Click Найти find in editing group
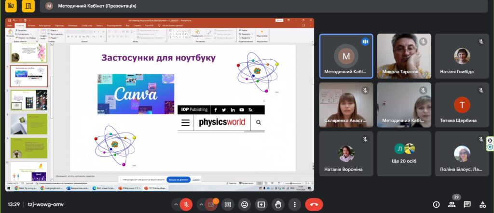The width and height of the screenshot is (494, 213). click(x=243, y=30)
